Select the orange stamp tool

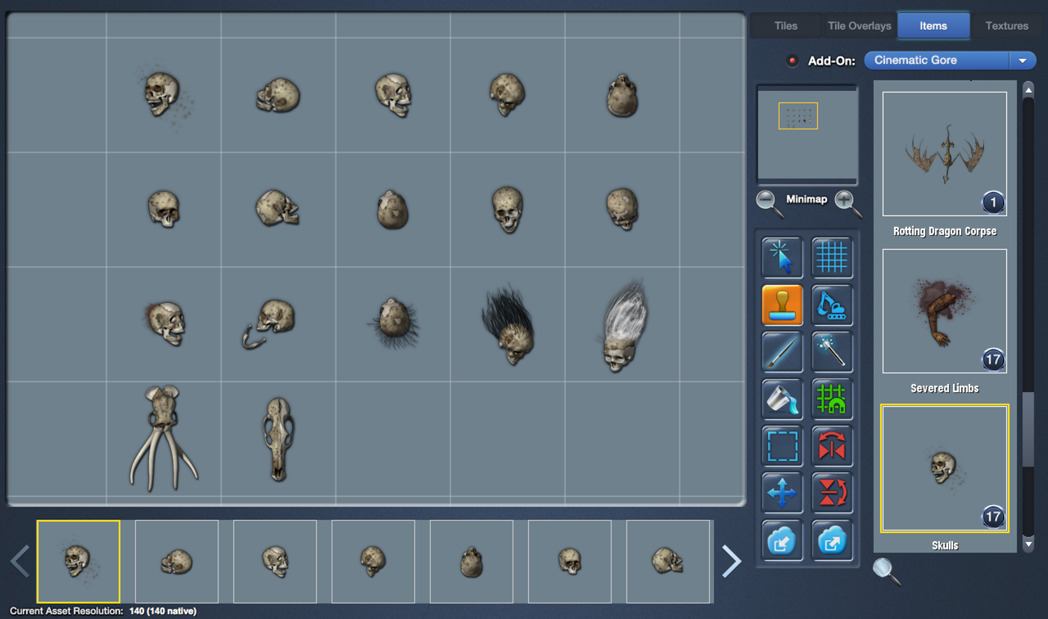tap(782, 305)
